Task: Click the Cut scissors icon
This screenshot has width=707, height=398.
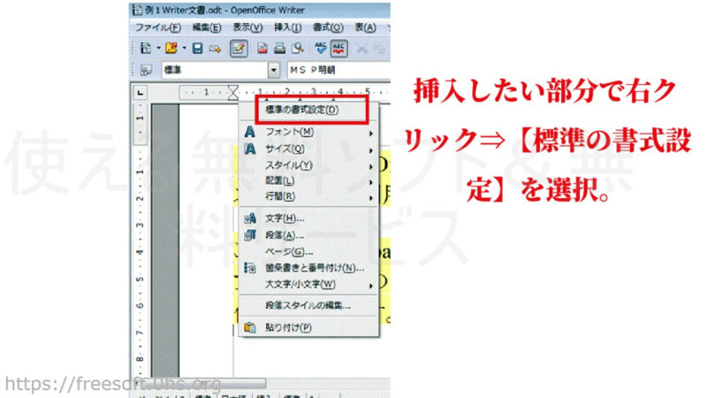Action: 361,49
